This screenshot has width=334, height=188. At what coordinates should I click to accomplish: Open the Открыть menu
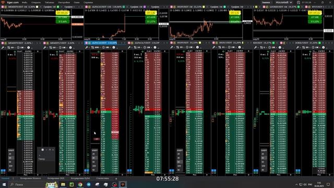pyautogui.click(x=36, y=2)
